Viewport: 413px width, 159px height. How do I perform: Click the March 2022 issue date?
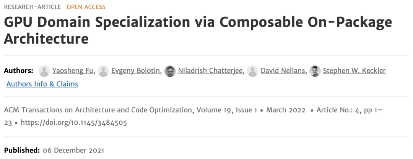point(285,110)
